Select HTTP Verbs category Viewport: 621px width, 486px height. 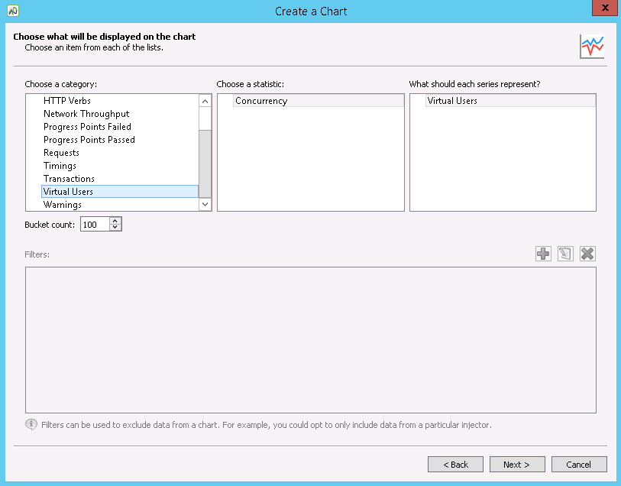(x=67, y=101)
